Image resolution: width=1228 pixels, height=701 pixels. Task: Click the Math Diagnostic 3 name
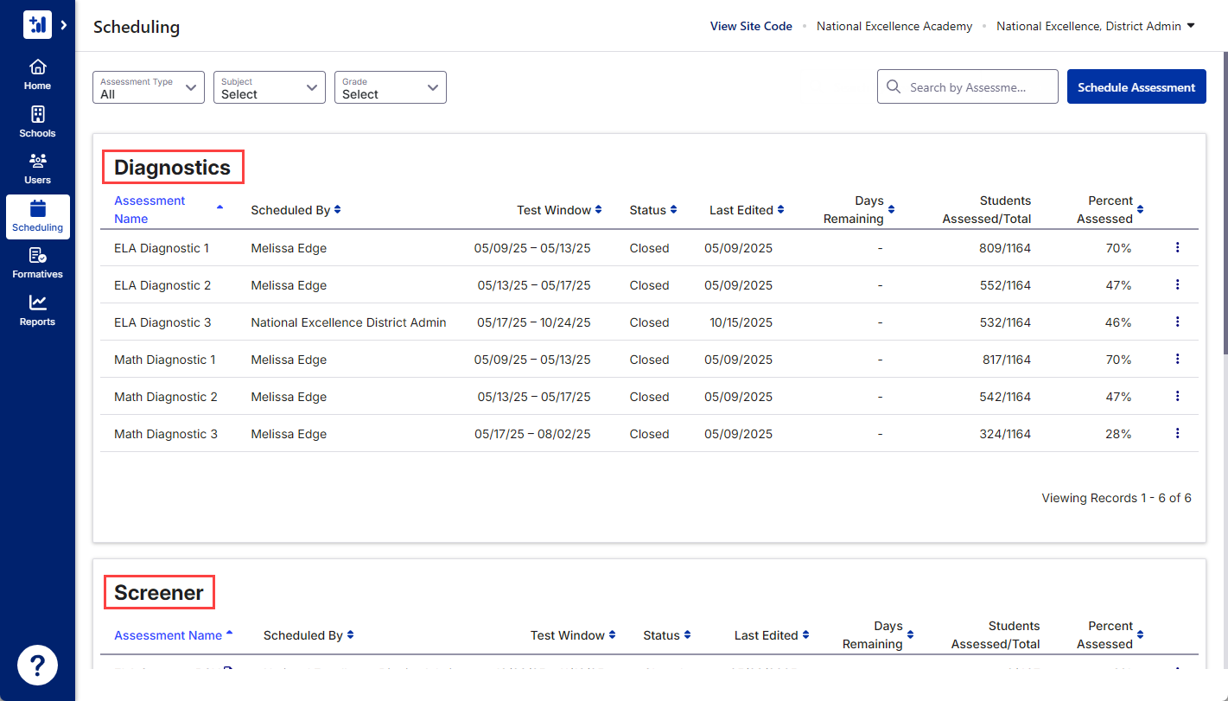coord(166,434)
